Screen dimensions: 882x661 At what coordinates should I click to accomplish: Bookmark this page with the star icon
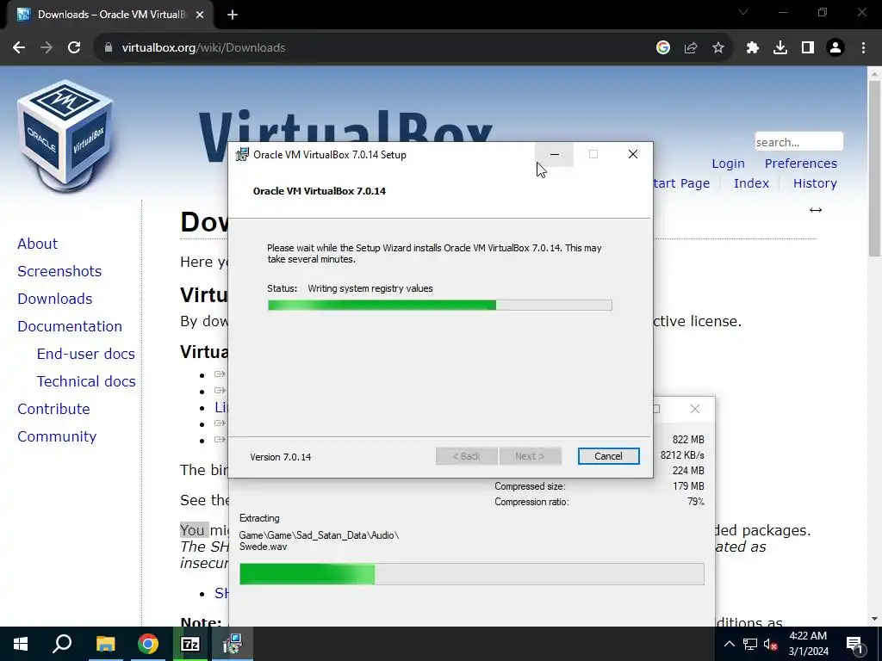click(718, 48)
